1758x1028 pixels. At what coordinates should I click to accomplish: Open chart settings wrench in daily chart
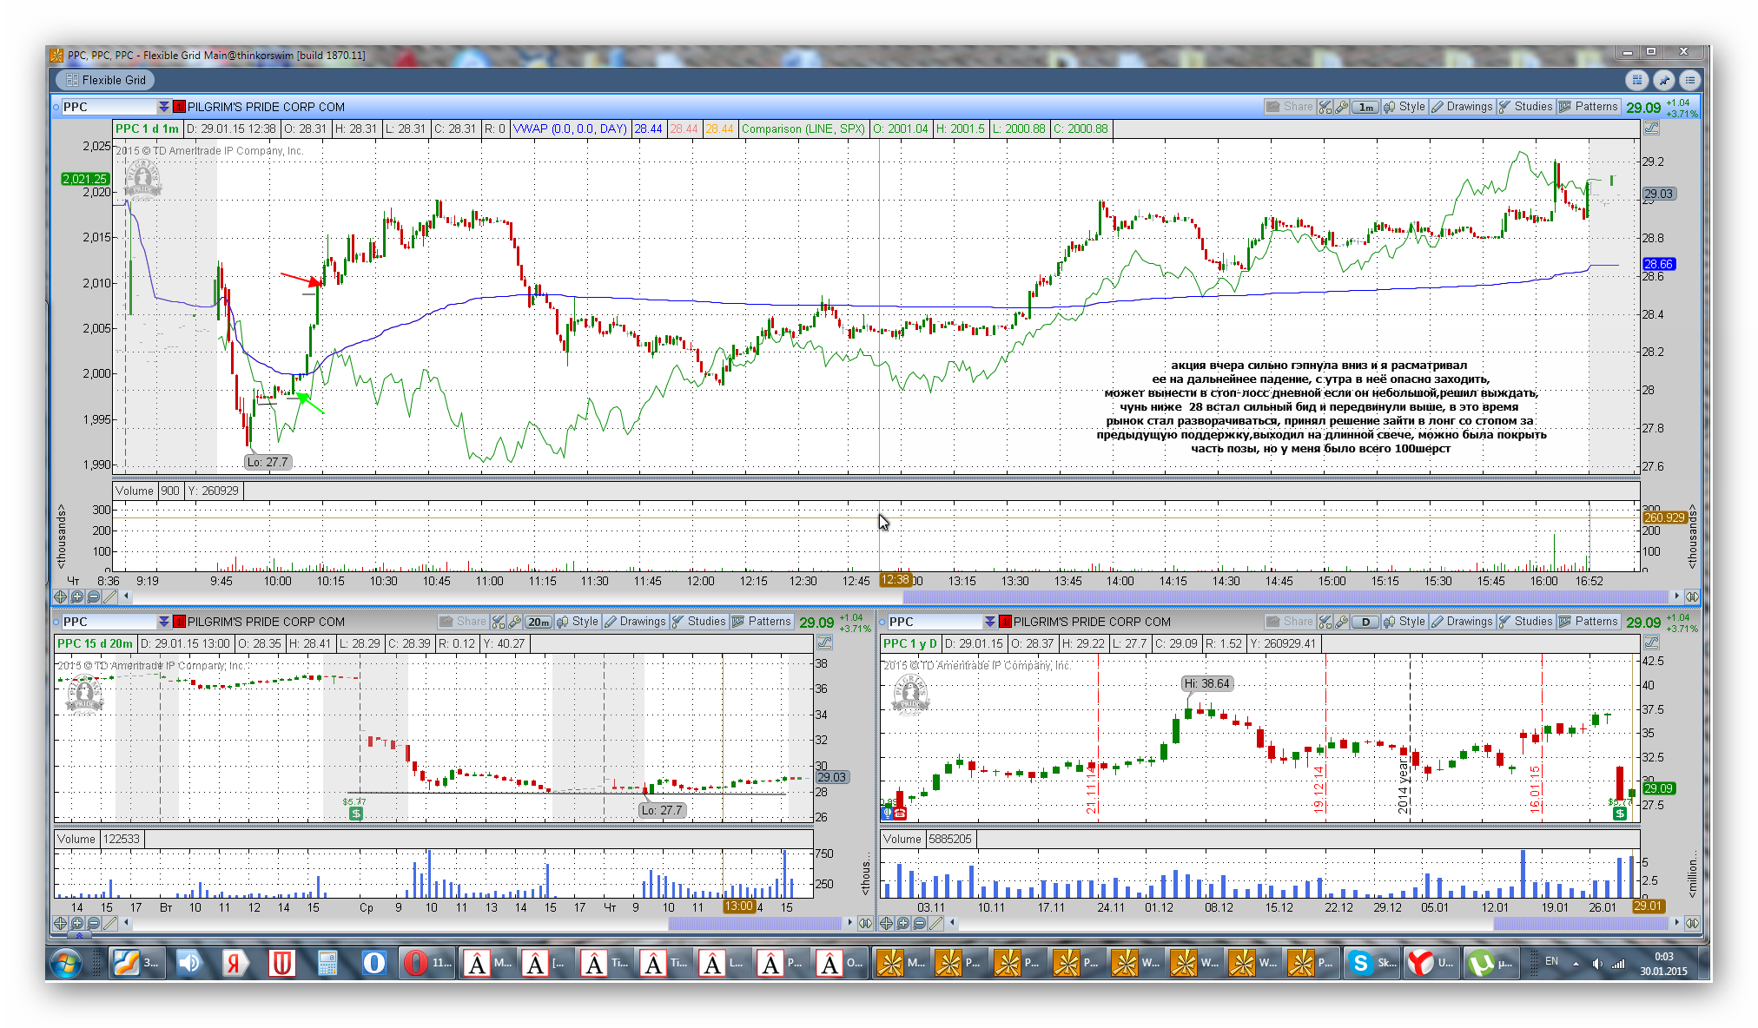click(x=1342, y=622)
